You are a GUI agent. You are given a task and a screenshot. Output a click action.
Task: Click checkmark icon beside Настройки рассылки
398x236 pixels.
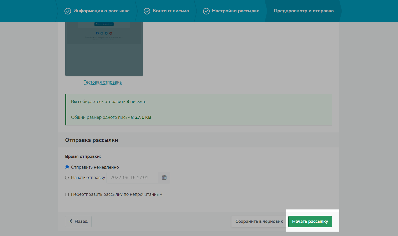point(206,11)
